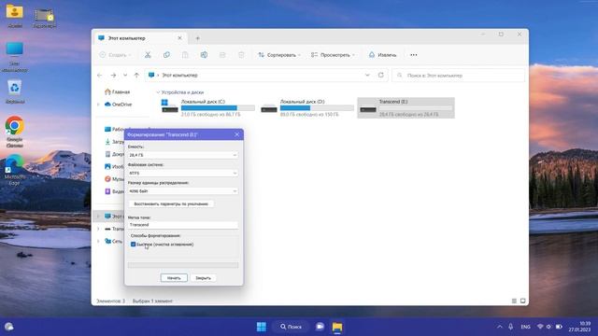Select Local Disk (D:) drive
This screenshot has width=598, height=336.
click(x=307, y=108)
